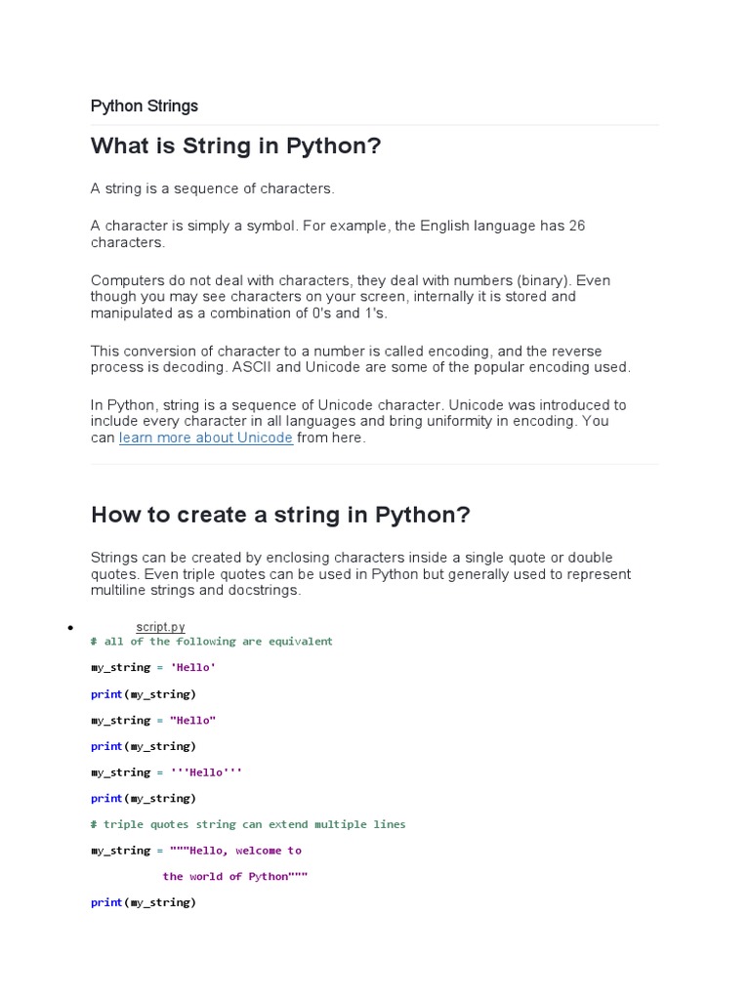The image size is (750, 1000).
Task: Click the 'Python Strings' title text
Action: (x=145, y=105)
